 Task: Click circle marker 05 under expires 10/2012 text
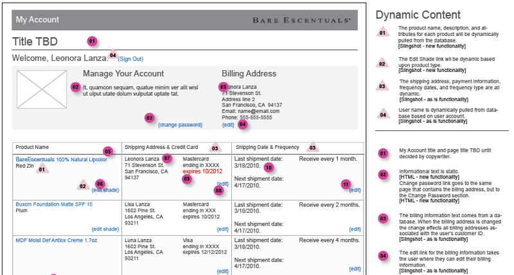(x=187, y=179)
